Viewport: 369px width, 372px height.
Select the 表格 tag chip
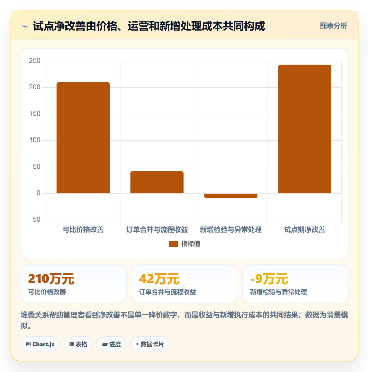coord(78,344)
